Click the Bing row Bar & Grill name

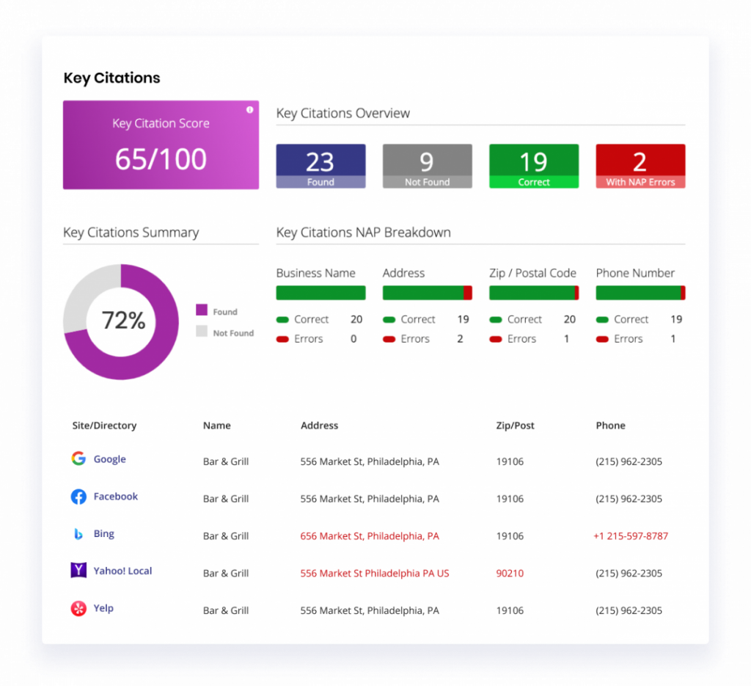226,536
